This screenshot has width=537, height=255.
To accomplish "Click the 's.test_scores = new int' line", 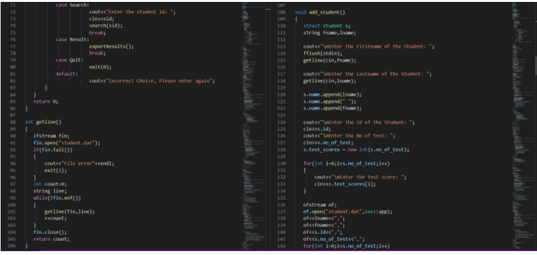I will tap(356, 150).
